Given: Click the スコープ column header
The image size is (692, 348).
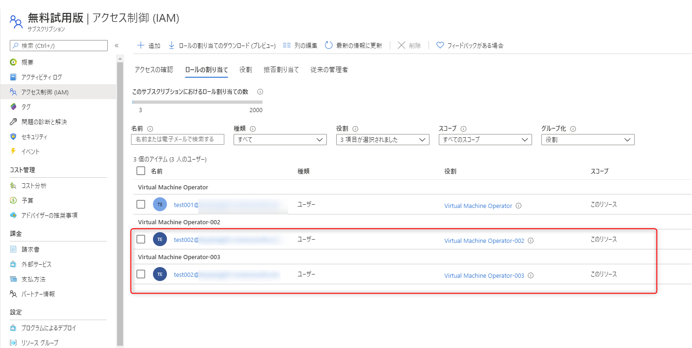Looking at the screenshot, I should coord(600,171).
